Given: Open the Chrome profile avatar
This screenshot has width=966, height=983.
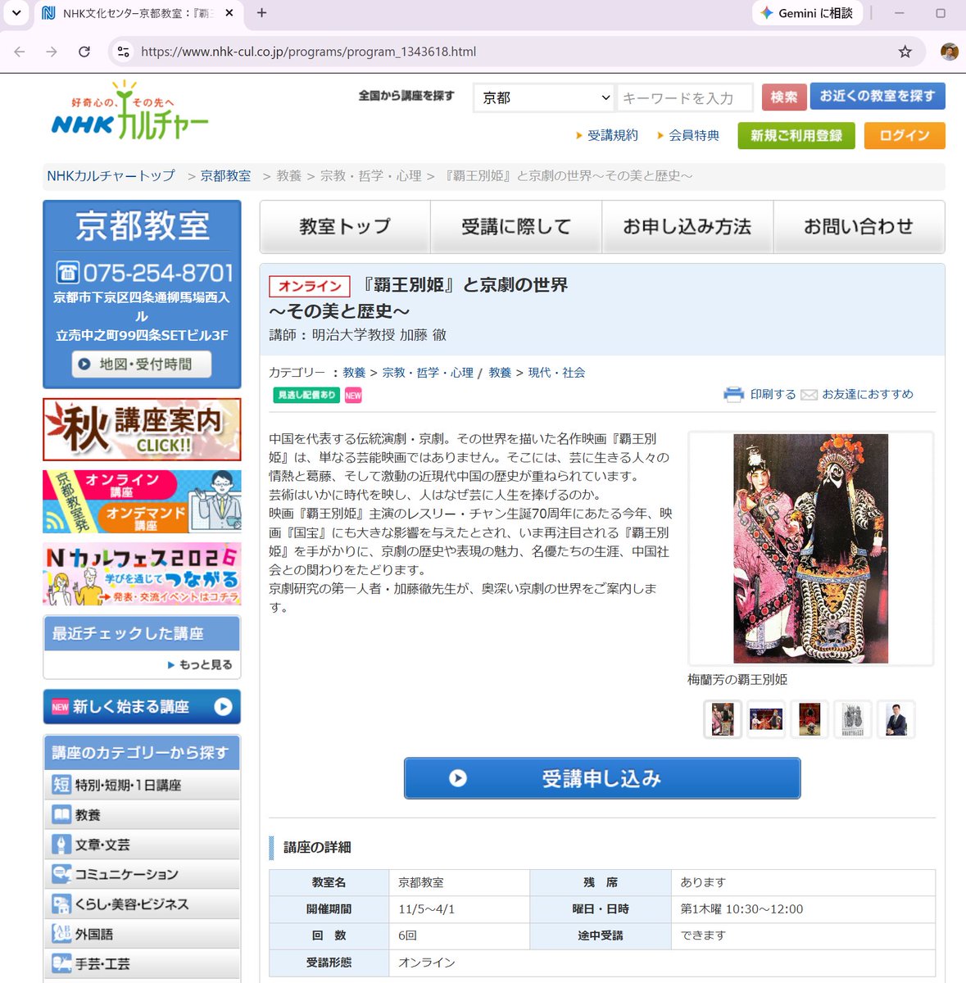Looking at the screenshot, I should 949,52.
